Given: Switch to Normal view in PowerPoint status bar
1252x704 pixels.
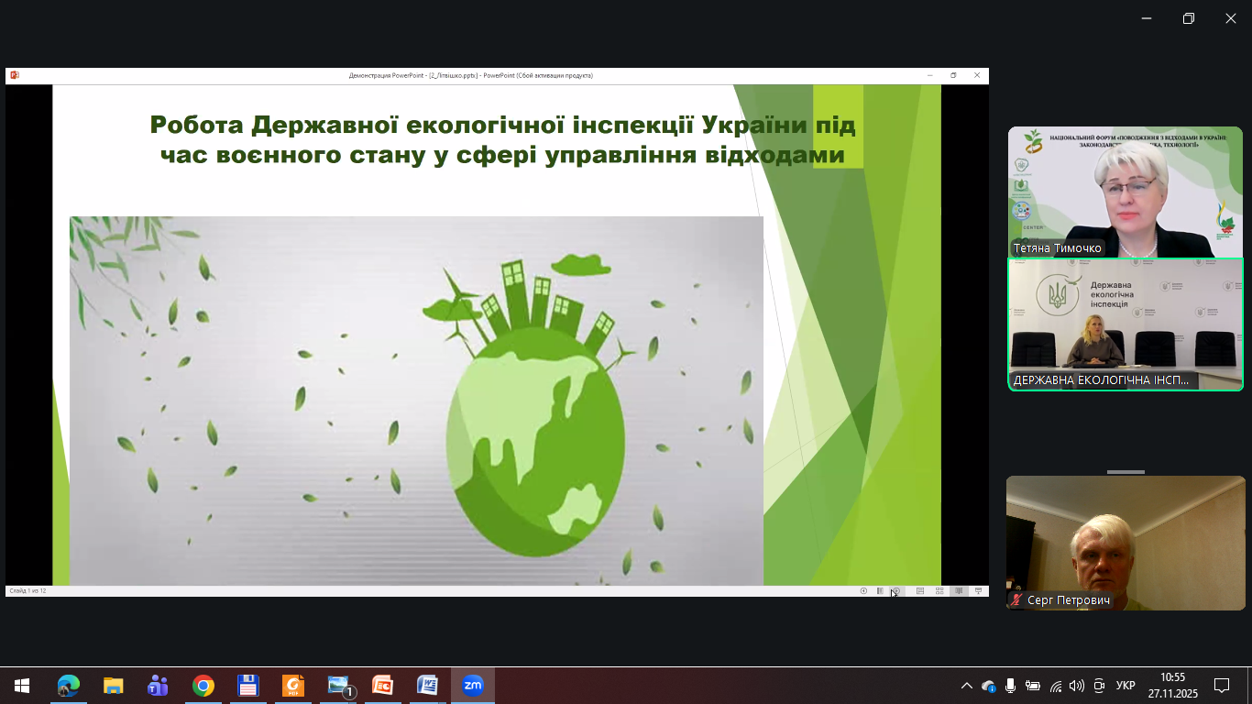Looking at the screenshot, I should [x=920, y=591].
